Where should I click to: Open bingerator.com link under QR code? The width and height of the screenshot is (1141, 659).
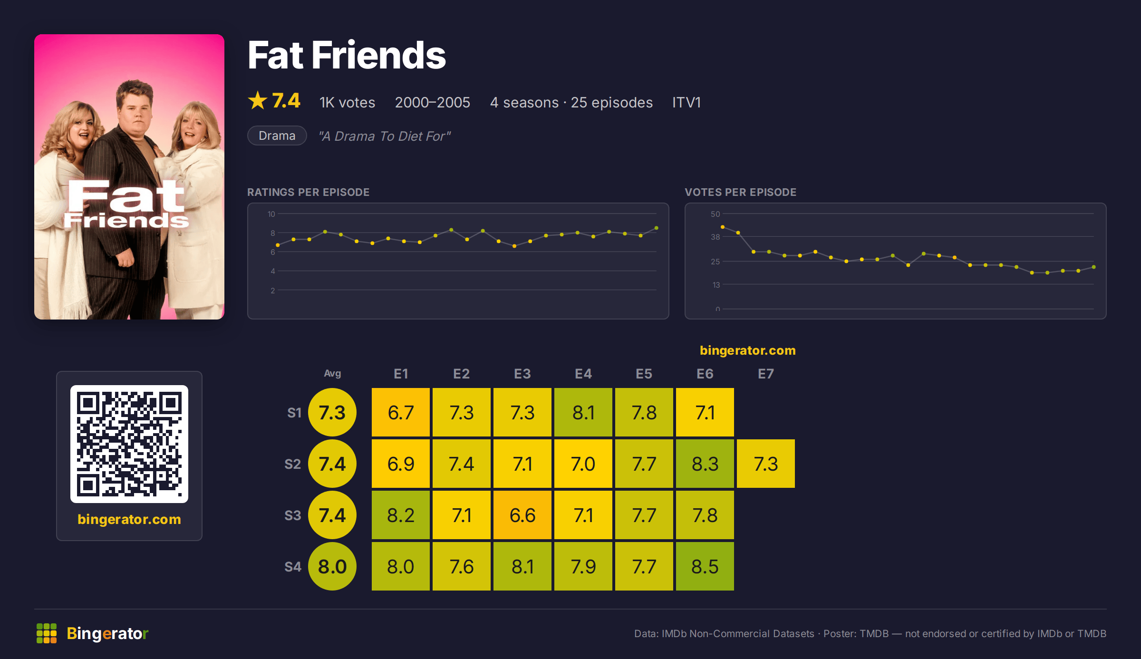point(129,519)
